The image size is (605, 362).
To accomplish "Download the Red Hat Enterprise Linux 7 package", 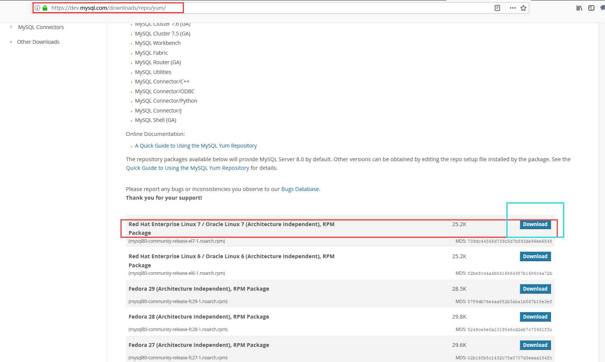I will pyautogui.click(x=535, y=224).
